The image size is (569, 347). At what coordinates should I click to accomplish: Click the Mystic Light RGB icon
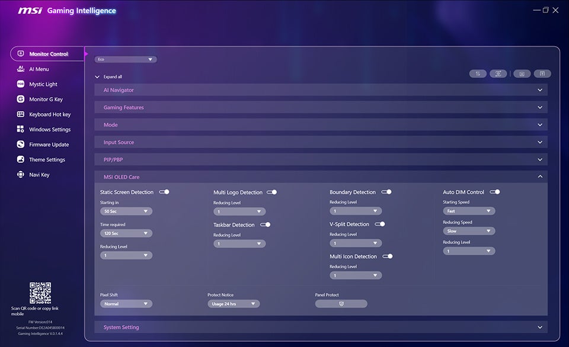[21, 83]
